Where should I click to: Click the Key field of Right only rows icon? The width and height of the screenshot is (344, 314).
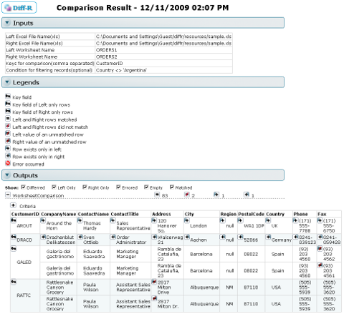(8, 111)
